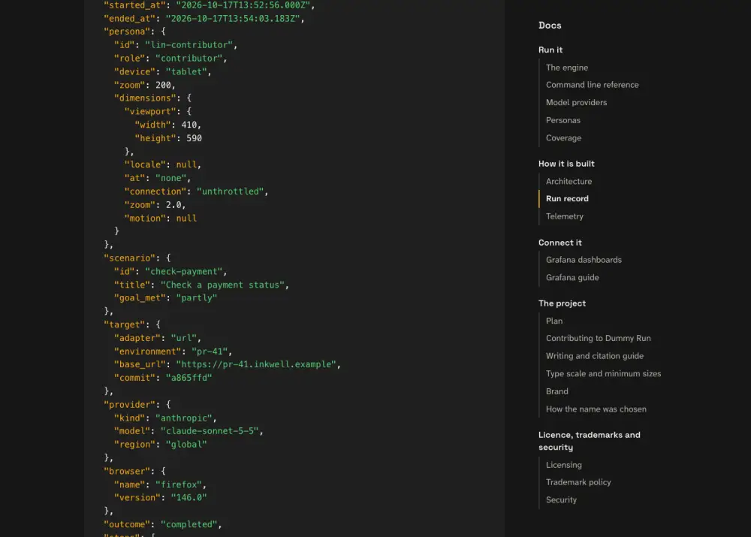
Task: Click the "completed" outcome value
Action: (x=189, y=524)
